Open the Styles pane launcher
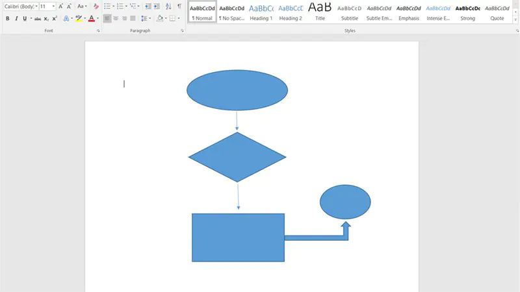 coord(517,30)
